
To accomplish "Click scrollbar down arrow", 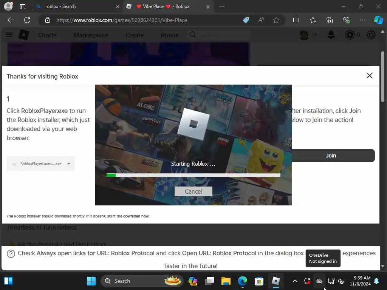I will 382,266.
